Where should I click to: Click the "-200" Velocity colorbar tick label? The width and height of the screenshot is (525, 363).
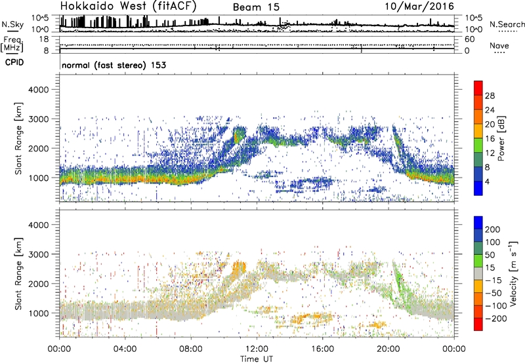[x=496, y=318]
